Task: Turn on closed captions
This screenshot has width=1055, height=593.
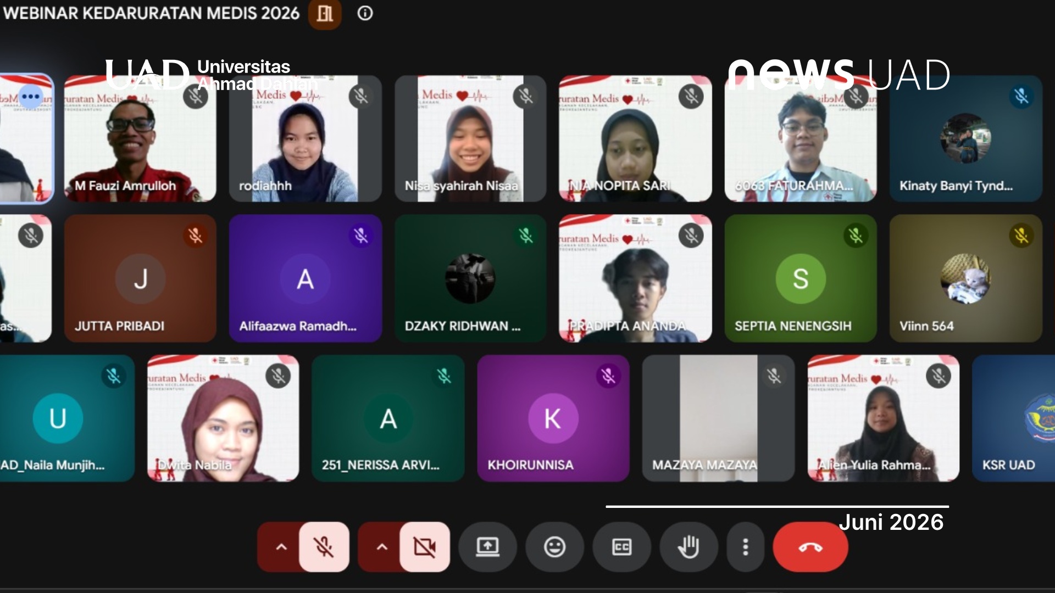Action: pos(621,547)
